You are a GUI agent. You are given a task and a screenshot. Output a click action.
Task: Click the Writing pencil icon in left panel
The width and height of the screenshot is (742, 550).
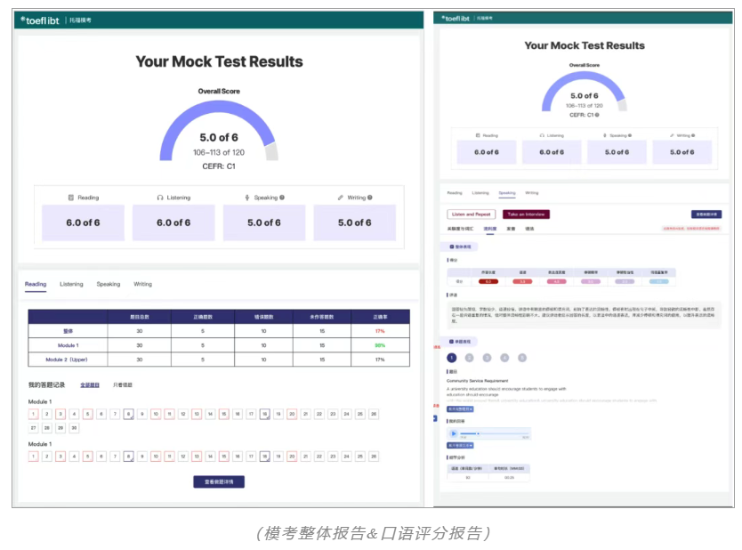pyautogui.click(x=340, y=198)
